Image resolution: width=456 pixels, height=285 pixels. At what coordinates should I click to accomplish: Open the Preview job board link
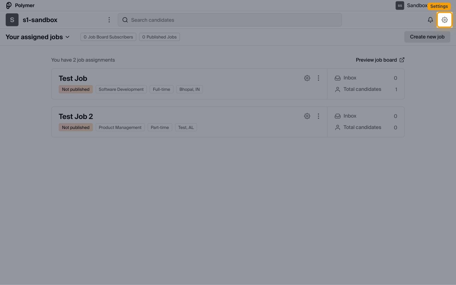[x=380, y=60]
